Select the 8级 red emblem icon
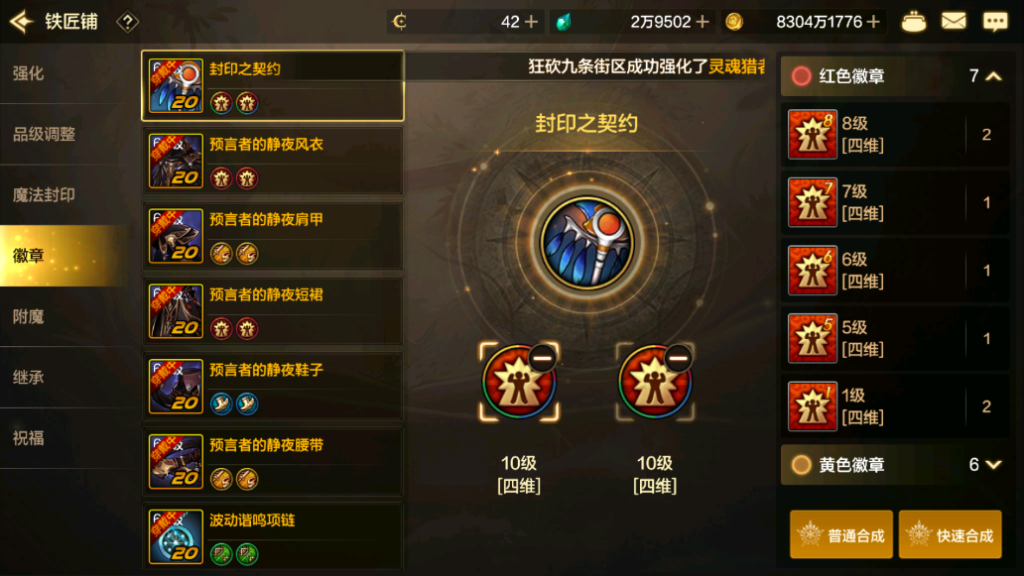The image size is (1024, 576). (813, 135)
